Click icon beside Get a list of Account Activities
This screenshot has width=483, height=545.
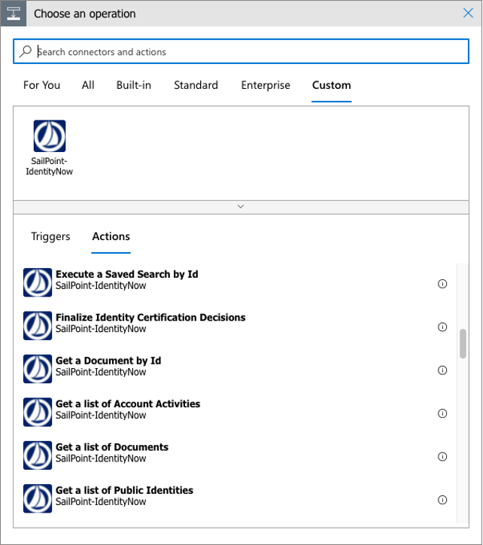pos(38,412)
